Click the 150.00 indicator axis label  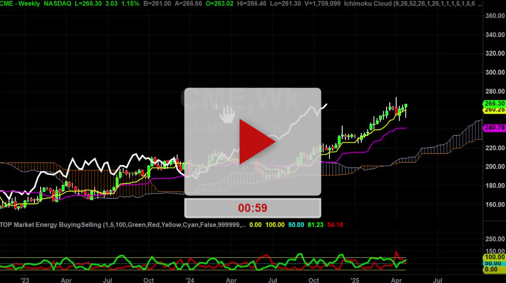tap(495, 251)
